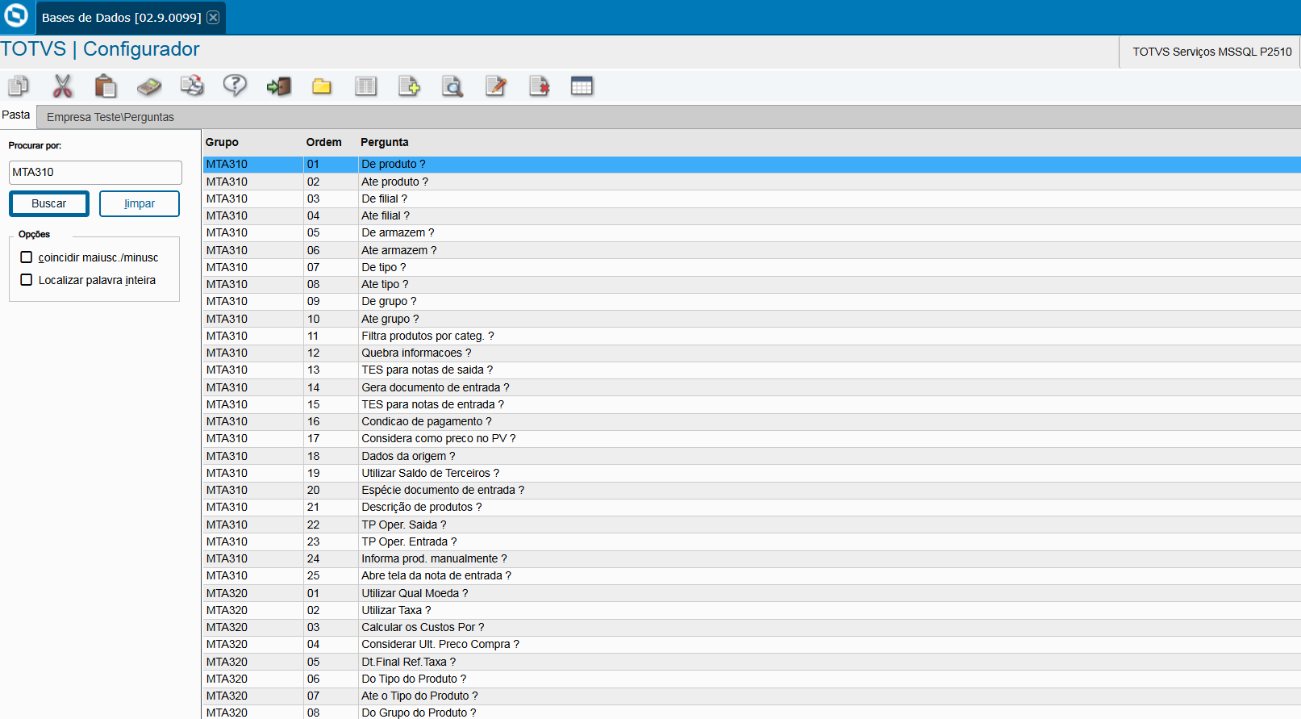This screenshot has height=719, width=1301.
Task: Click the Empresa Teste\Perguntas path tab
Action: pos(111,117)
